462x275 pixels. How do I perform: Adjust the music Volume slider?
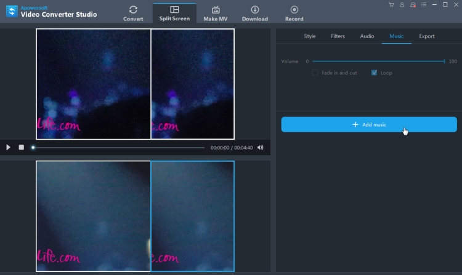coord(379,61)
